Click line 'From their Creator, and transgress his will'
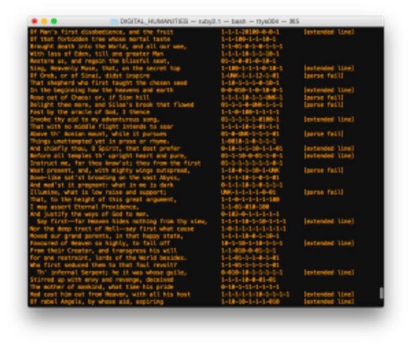Viewport: 411px width, 346px height. (x=103, y=250)
